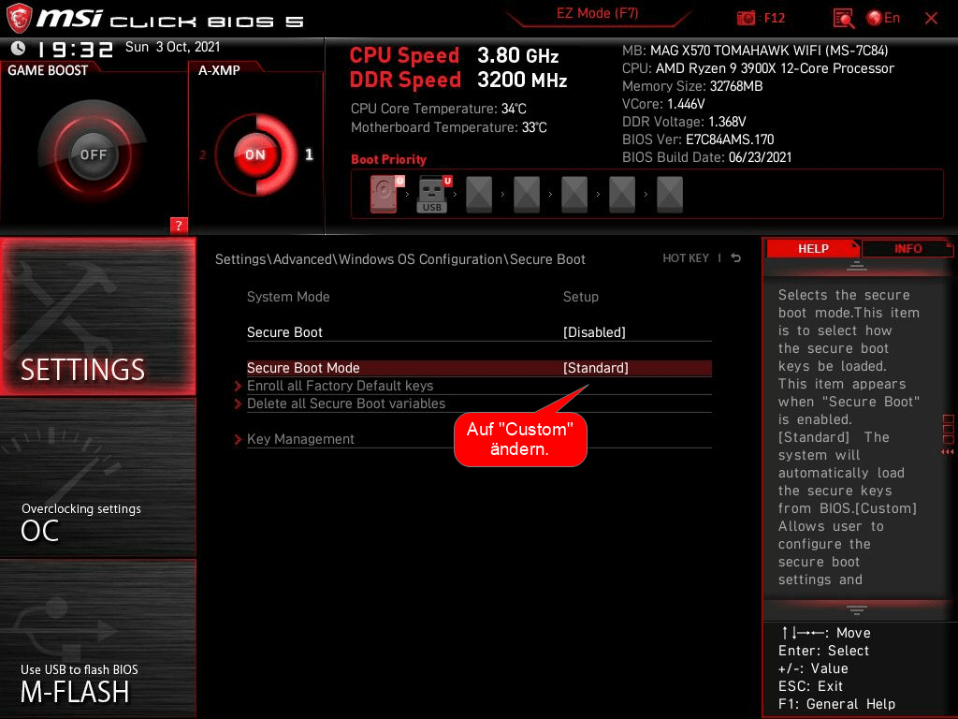Click the Secure Boot Mode label
958x719 pixels.
coord(303,367)
